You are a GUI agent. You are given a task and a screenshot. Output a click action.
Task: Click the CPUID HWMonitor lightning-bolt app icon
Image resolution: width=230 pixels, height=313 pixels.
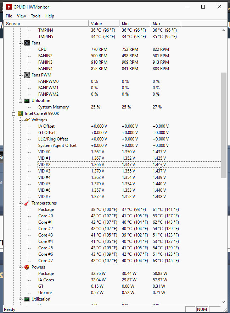pos(9,7)
